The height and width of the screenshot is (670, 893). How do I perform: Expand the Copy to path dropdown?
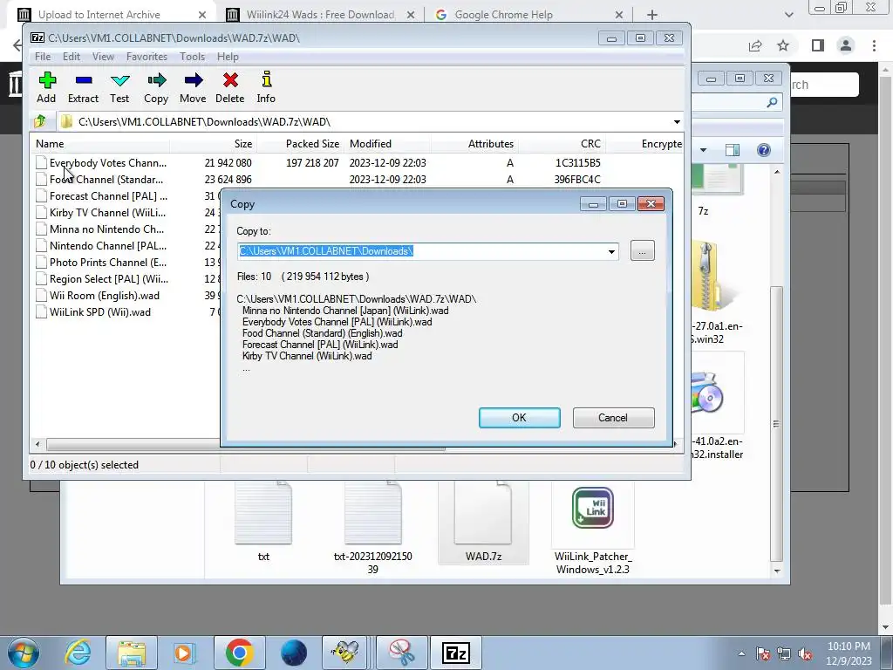(x=611, y=252)
